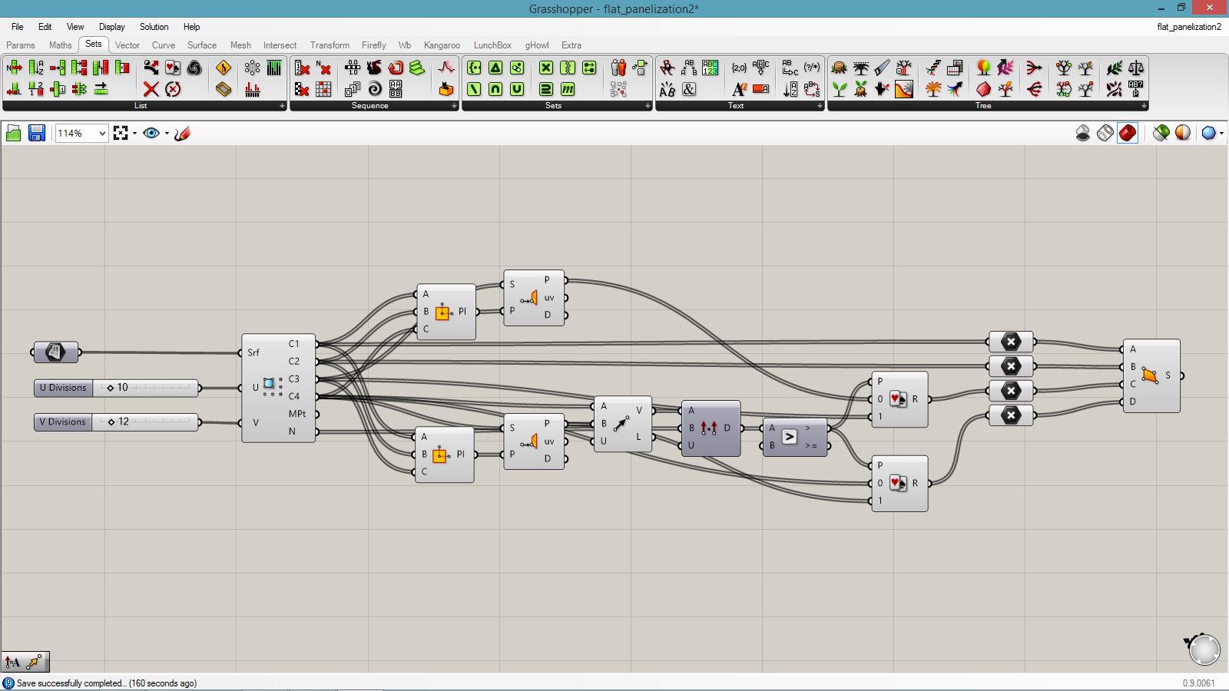Click the Open file folder icon

[x=13, y=134]
